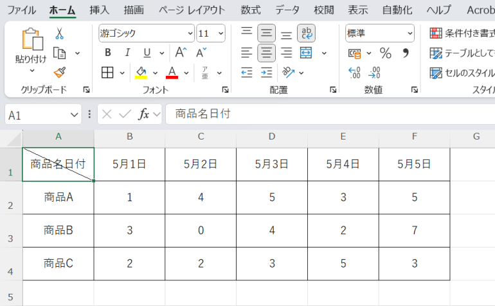Viewport: 495px width, 306px height.
Task: Click the Merge and Center icon
Action: (306, 53)
